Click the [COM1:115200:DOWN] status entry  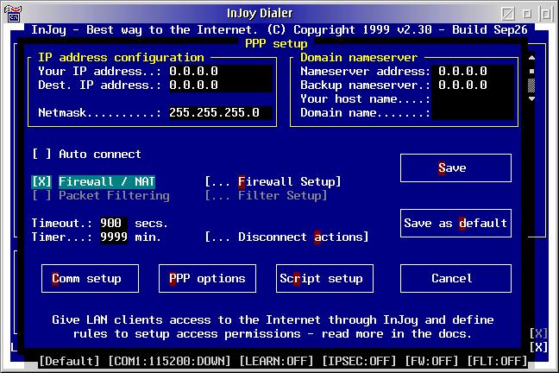[x=169, y=361]
